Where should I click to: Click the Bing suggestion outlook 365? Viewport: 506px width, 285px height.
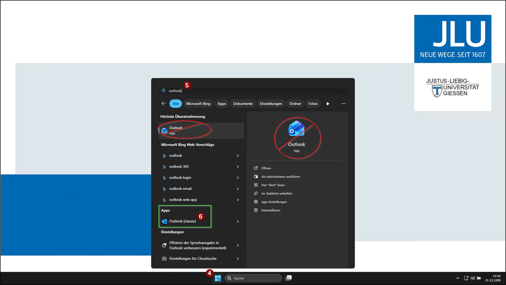pos(179,167)
